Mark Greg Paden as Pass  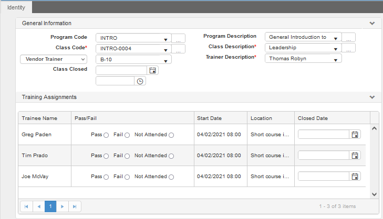pyautogui.click(x=106, y=135)
